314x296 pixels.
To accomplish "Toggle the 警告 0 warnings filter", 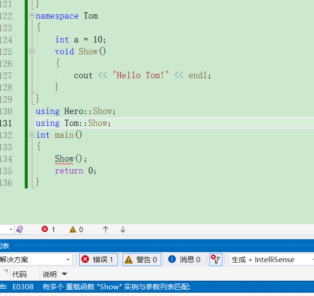I will [142, 260].
